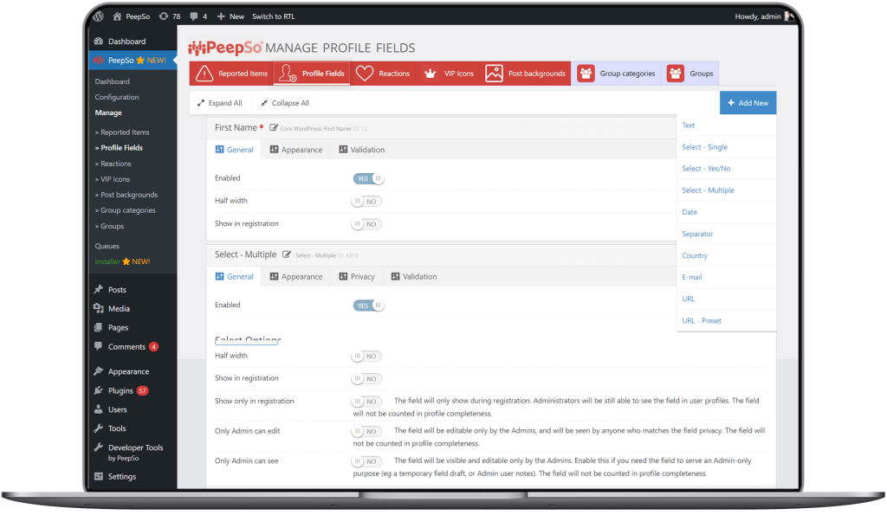Toggle Show only in registration
887x515 pixels.
point(366,402)
